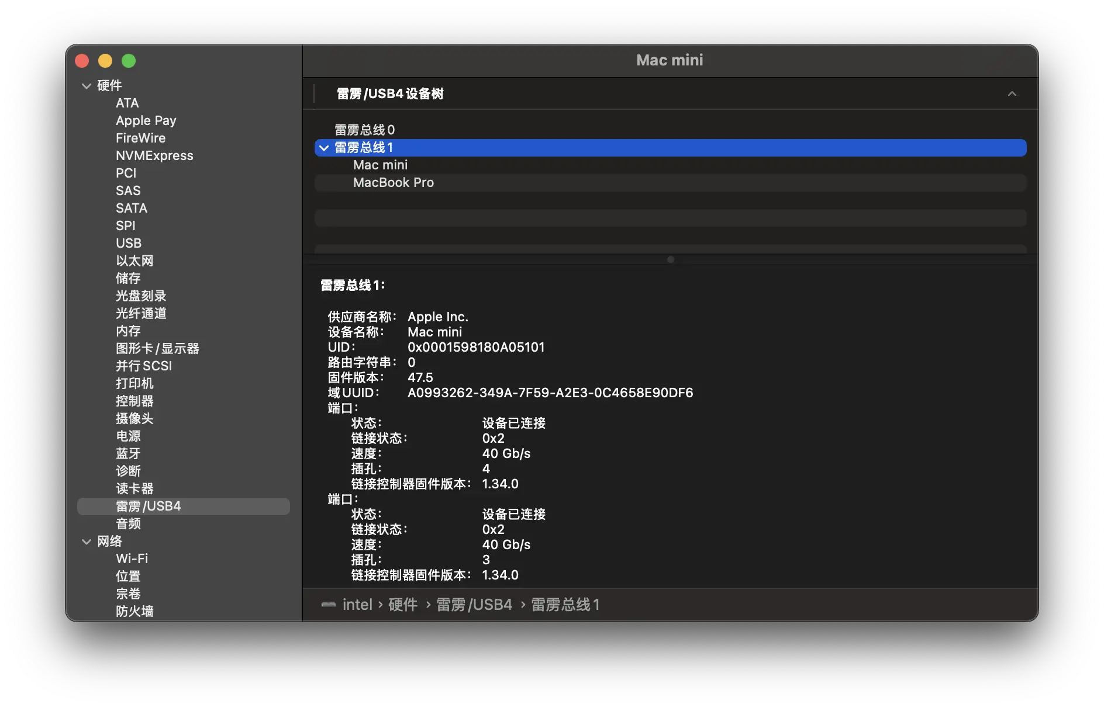This screenshot has width=1104, height=708.
Task: Select MacBook Pro in the device tree
Action: coord(393,182)
